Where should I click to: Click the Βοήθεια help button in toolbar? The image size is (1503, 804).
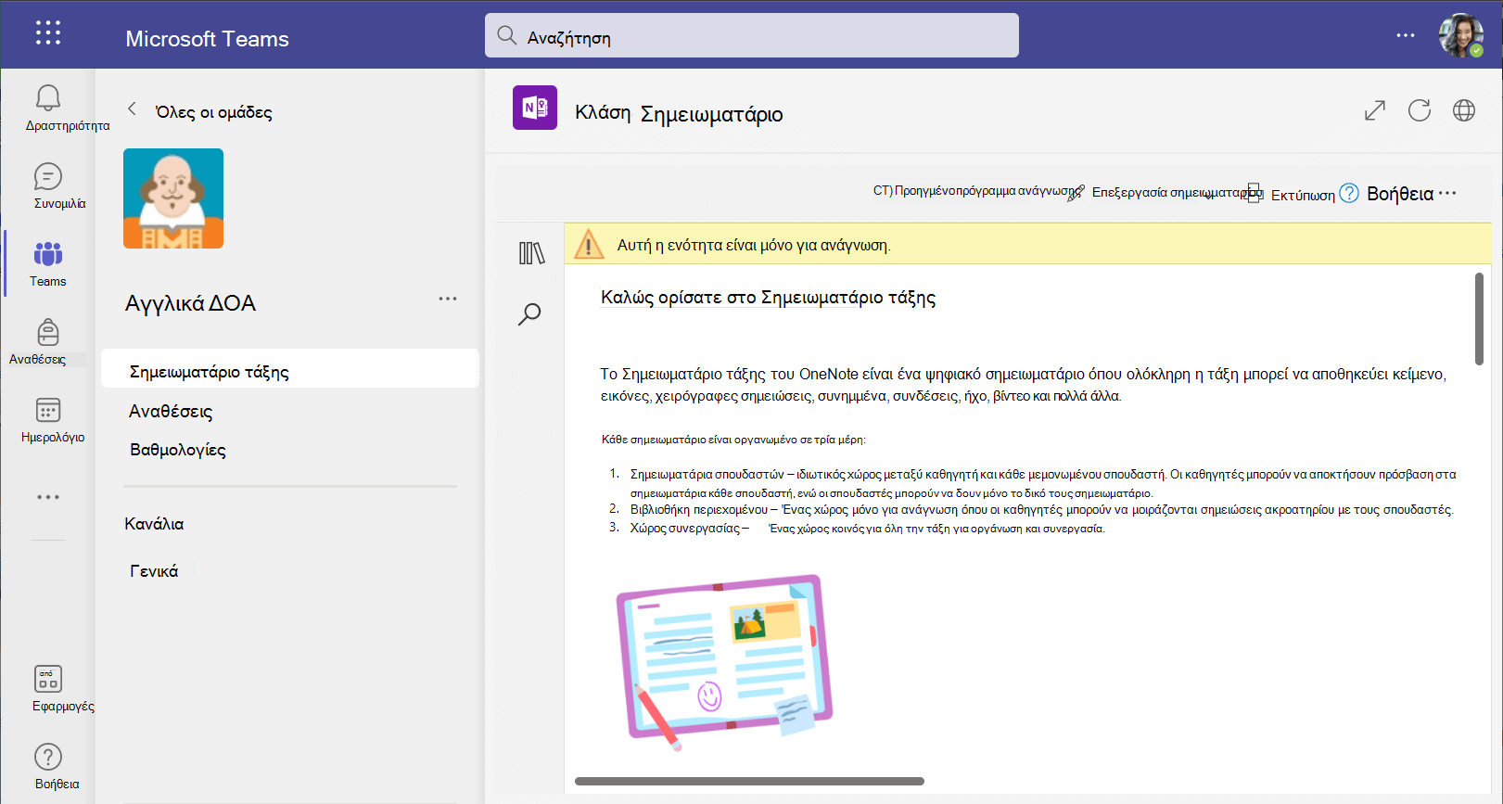coord(1388,194)
